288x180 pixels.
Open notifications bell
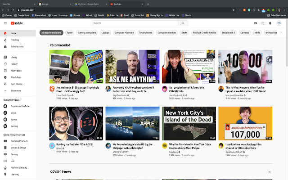(270, 23)
